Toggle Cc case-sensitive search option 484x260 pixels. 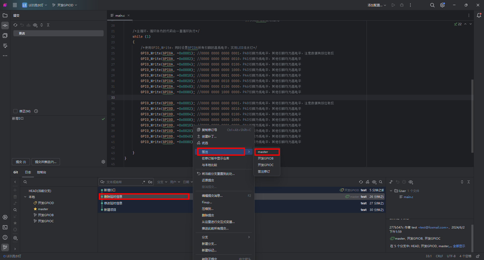150,182
